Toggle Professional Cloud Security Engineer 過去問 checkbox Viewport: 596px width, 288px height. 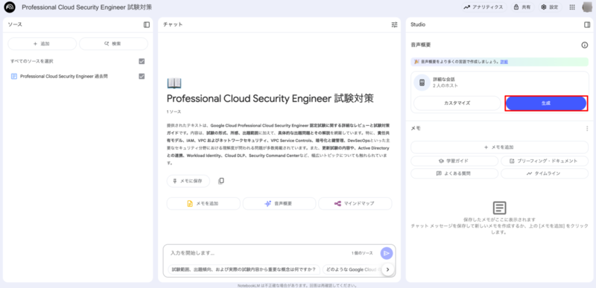point(142,76)
